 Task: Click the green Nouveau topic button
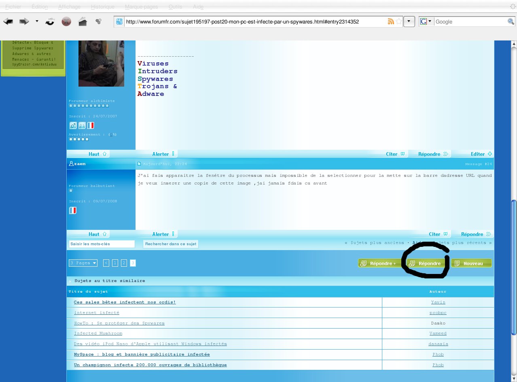[x=472, y=263]
